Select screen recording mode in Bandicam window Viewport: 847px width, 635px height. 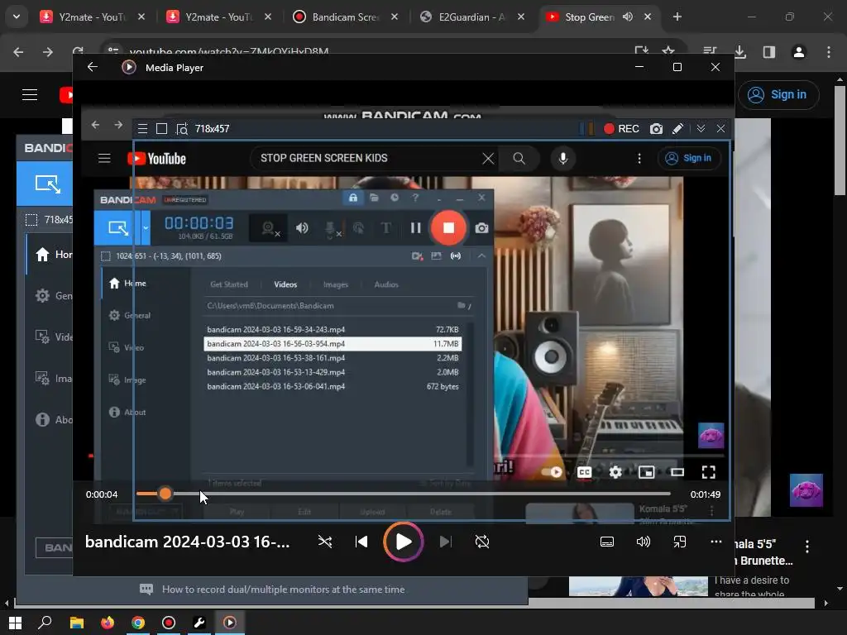coord(47,184)
